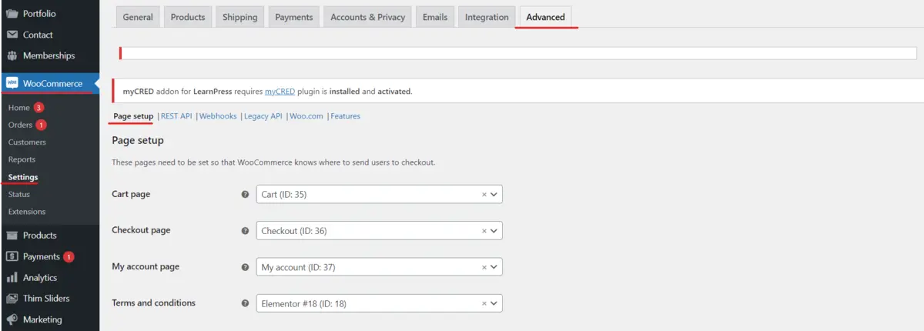
Task: Open the Legacy API sub-section link
Action: (263, 116)
